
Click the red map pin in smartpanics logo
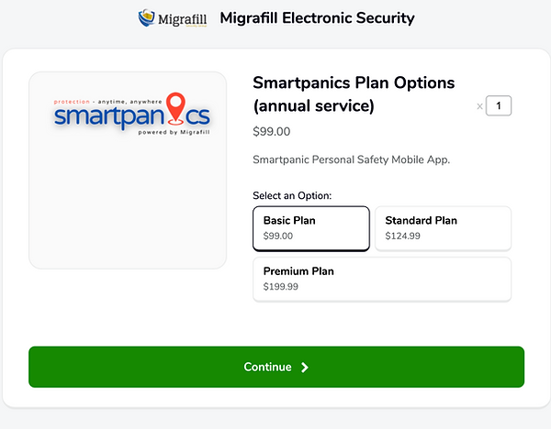click(x=175, y=107)
